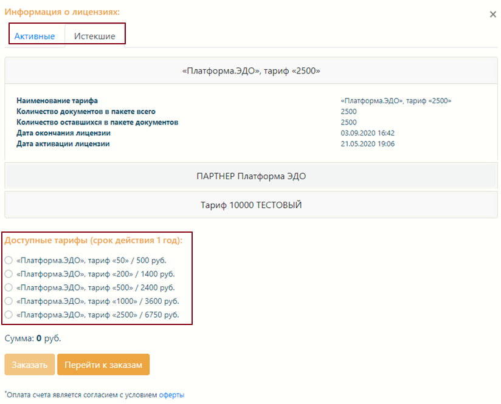Choose the тариф «200» / 1400 руб. radio
Screen dimensions: 501x404
coord(9,274)
